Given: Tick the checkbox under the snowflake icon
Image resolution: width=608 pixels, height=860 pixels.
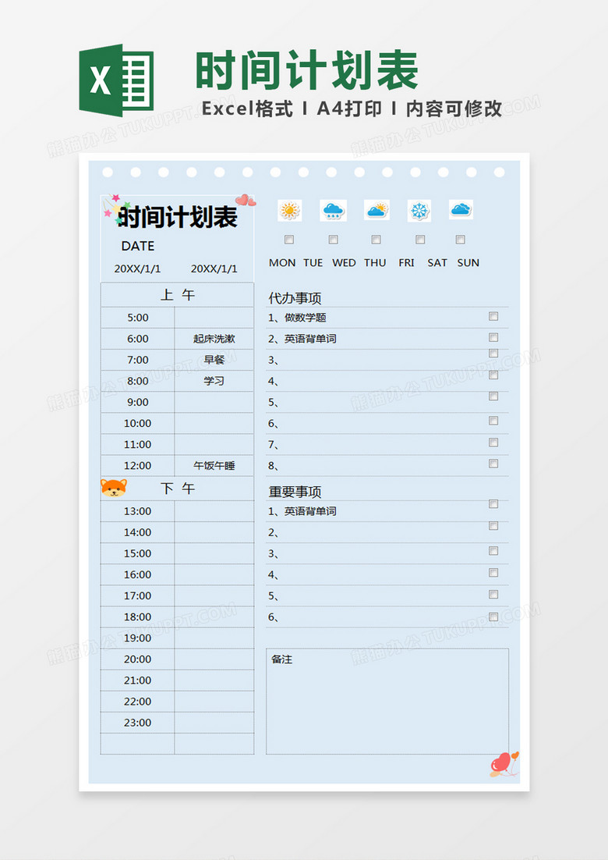Looking at the screenshot, I should (x=420, y=240).
